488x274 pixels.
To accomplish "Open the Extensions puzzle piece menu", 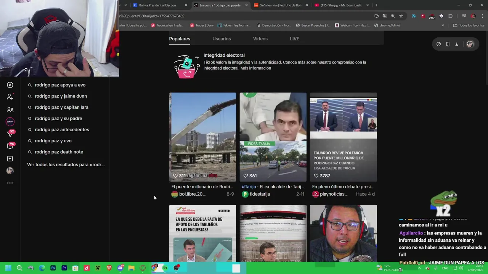I will (x=450, y=16).
